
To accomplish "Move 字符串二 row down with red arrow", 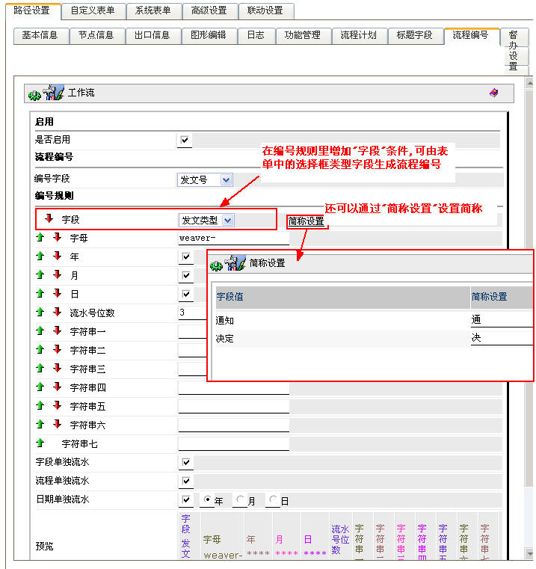I will point(57,350).
